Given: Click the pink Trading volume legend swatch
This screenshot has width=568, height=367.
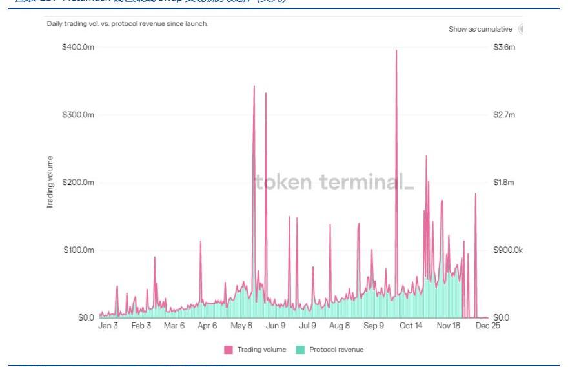Looking at the screenshot, I should click(x=228, y=350).
